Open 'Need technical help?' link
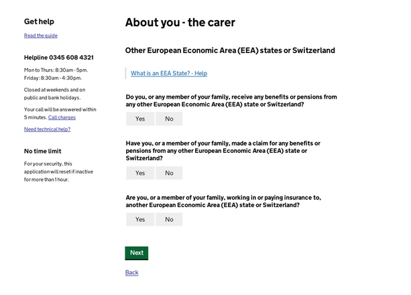411x295 pixels. pyautogui.click(x=47, y=129)
